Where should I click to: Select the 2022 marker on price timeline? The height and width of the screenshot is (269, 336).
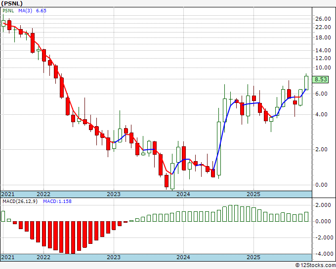pos(43,194)
